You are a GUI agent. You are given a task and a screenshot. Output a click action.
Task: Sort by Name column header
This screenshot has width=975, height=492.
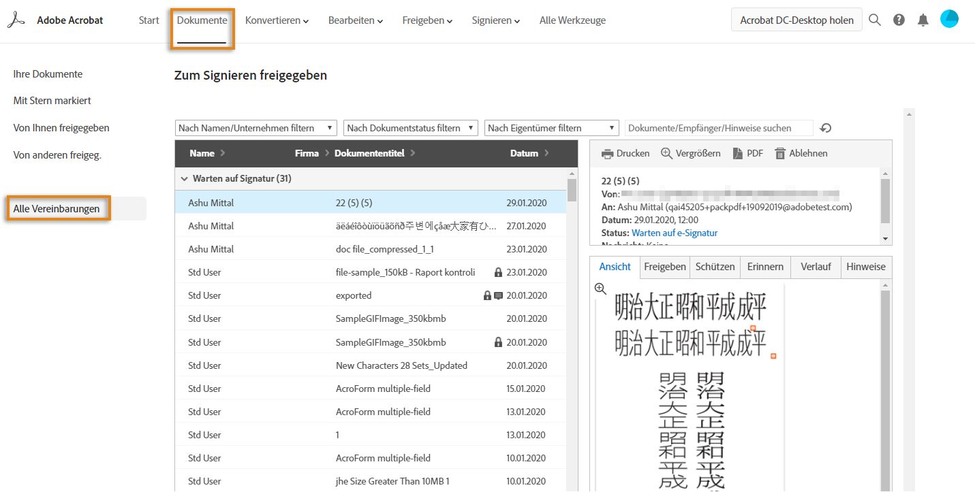pos(207,153)
